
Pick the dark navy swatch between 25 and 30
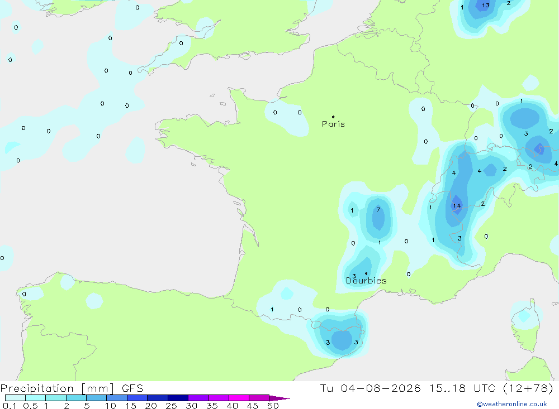click(x=178, y=398)
